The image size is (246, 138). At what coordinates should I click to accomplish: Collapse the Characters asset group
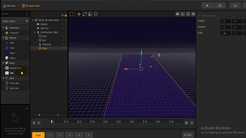[3, 28]
